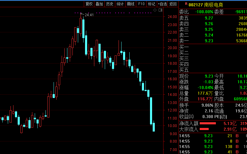Image resolution: width=247 pixels, height=154 pixels.
Task: Click the 标记 mark button
Action: [x=152, y=4]
